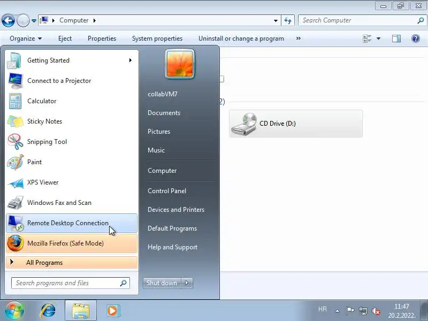Screen dimensions: 428x321
Task: Click Eject in the toolbar
Action: tap(65, 39)
